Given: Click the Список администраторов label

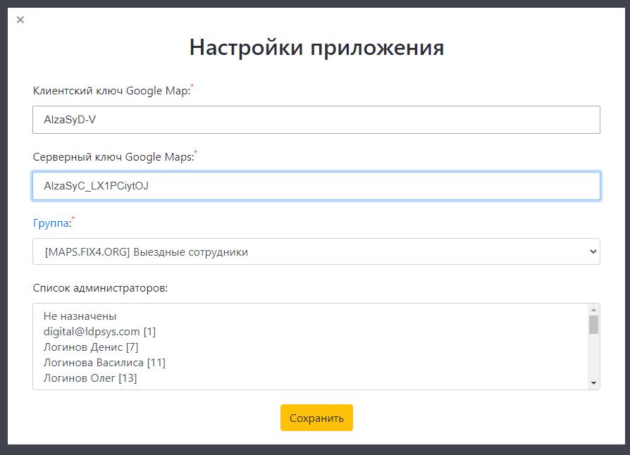Looking at the screenshot, I should 100,287.
